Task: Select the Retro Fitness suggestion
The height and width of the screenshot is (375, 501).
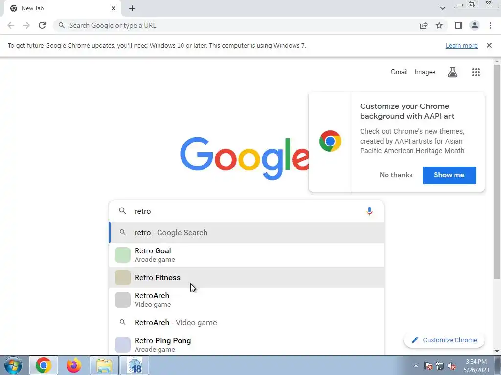Action: (246, 277)
